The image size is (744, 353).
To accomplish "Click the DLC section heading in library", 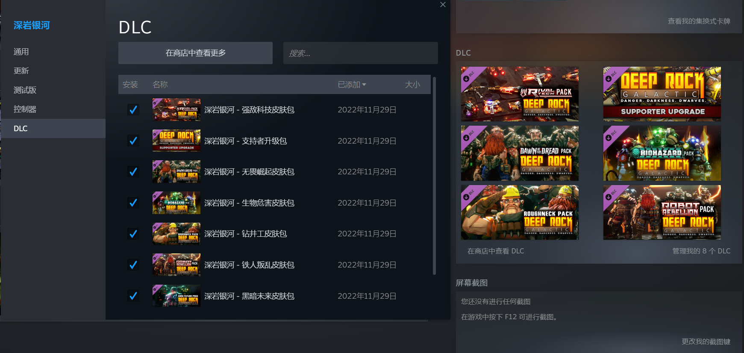I will click(x=463, y=53).
